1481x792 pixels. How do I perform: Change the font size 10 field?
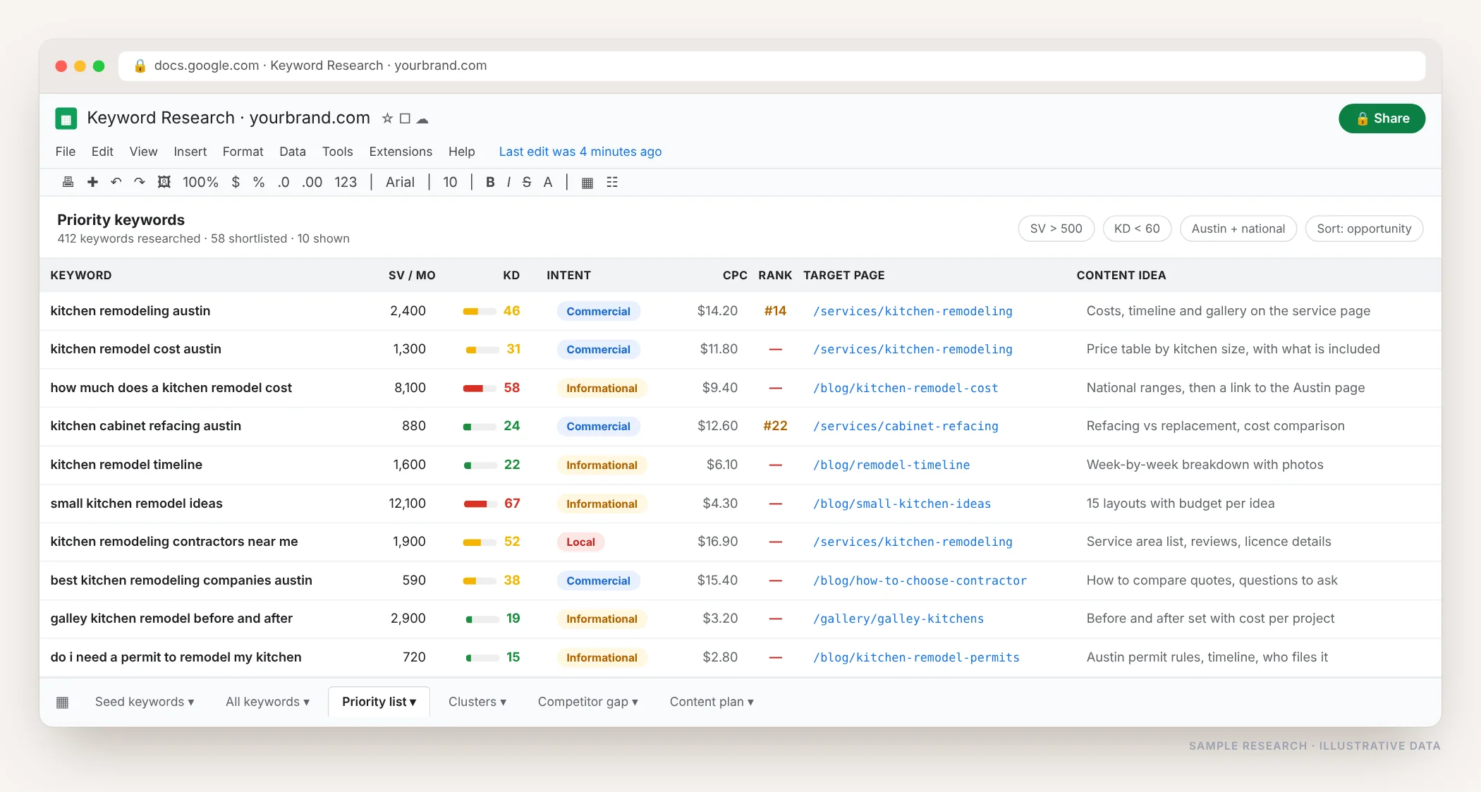coord(450,182)
